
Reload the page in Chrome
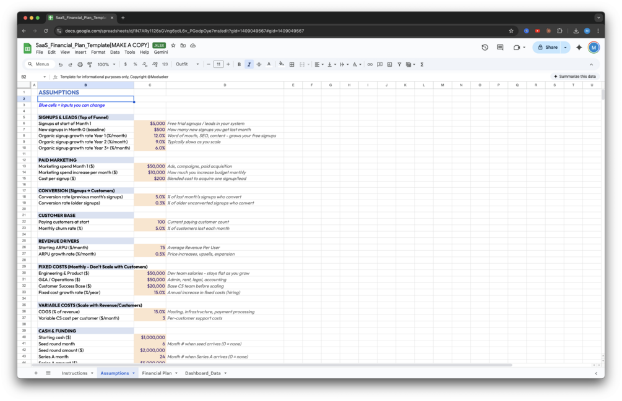pos(46,31)
